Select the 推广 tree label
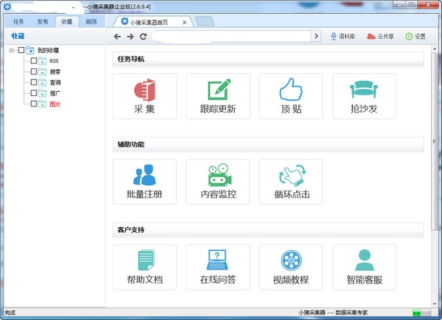This screenshot has width=442, height=320. (x=55, y=93)
